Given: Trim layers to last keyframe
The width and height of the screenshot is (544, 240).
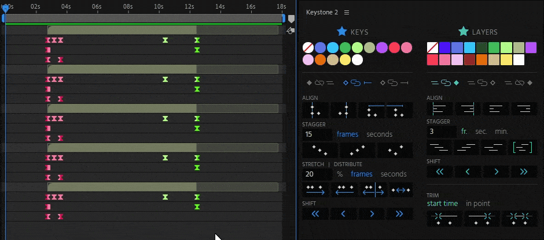Looking at the screenshot, I should (x=481, y=219).
